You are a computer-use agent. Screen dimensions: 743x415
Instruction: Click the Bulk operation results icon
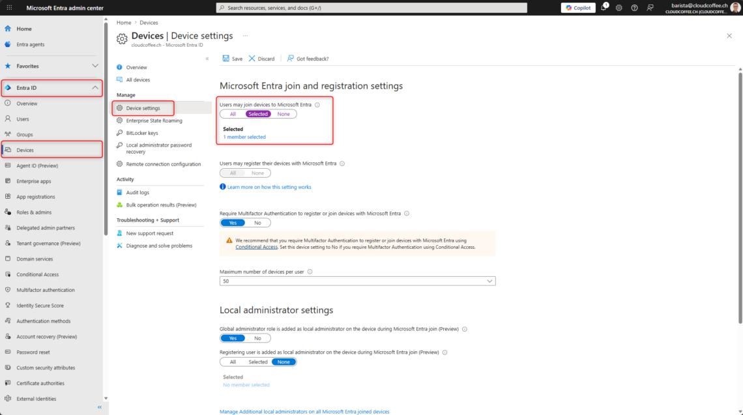coord(119,205)
